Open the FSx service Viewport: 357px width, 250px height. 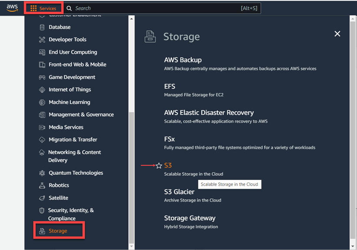coord(170,139)
